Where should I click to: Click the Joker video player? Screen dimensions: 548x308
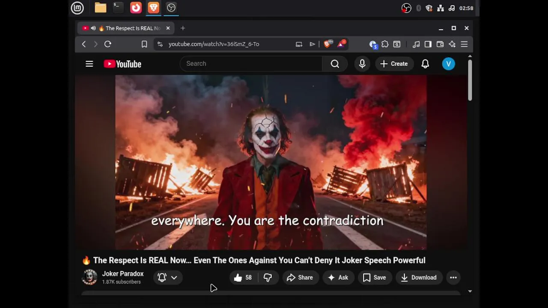pos(271,162)
